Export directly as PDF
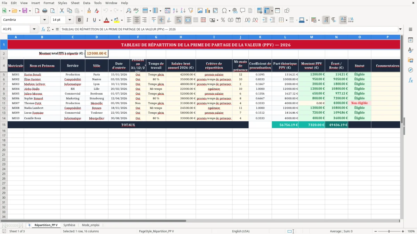 [x=37, y=11]
